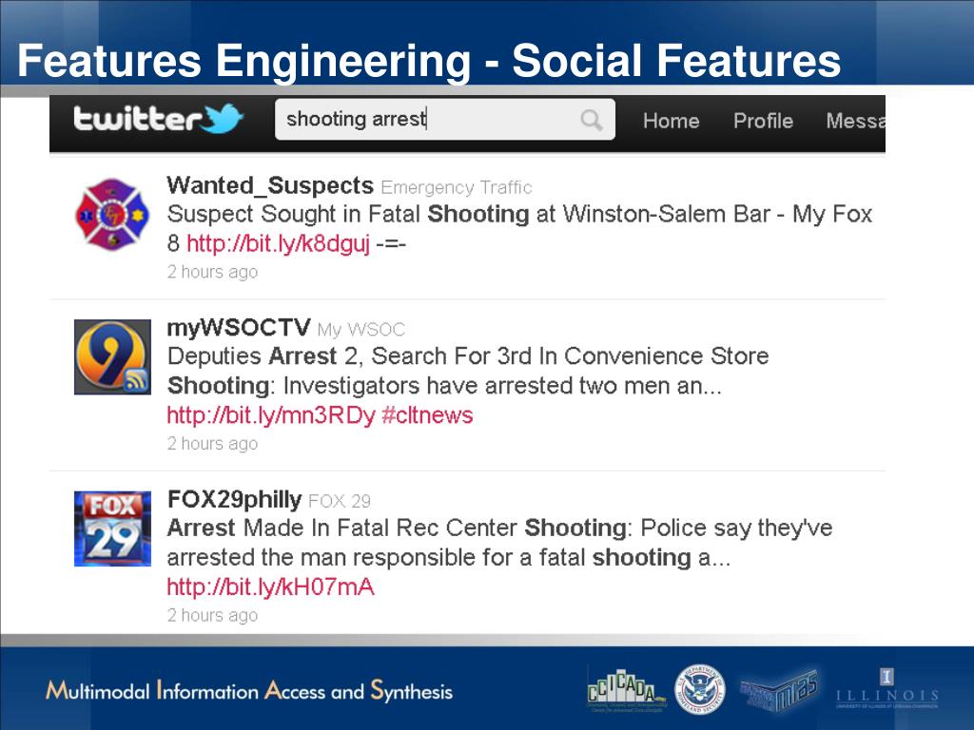Click the 'Features Engineering - Social Features' title

429,61
